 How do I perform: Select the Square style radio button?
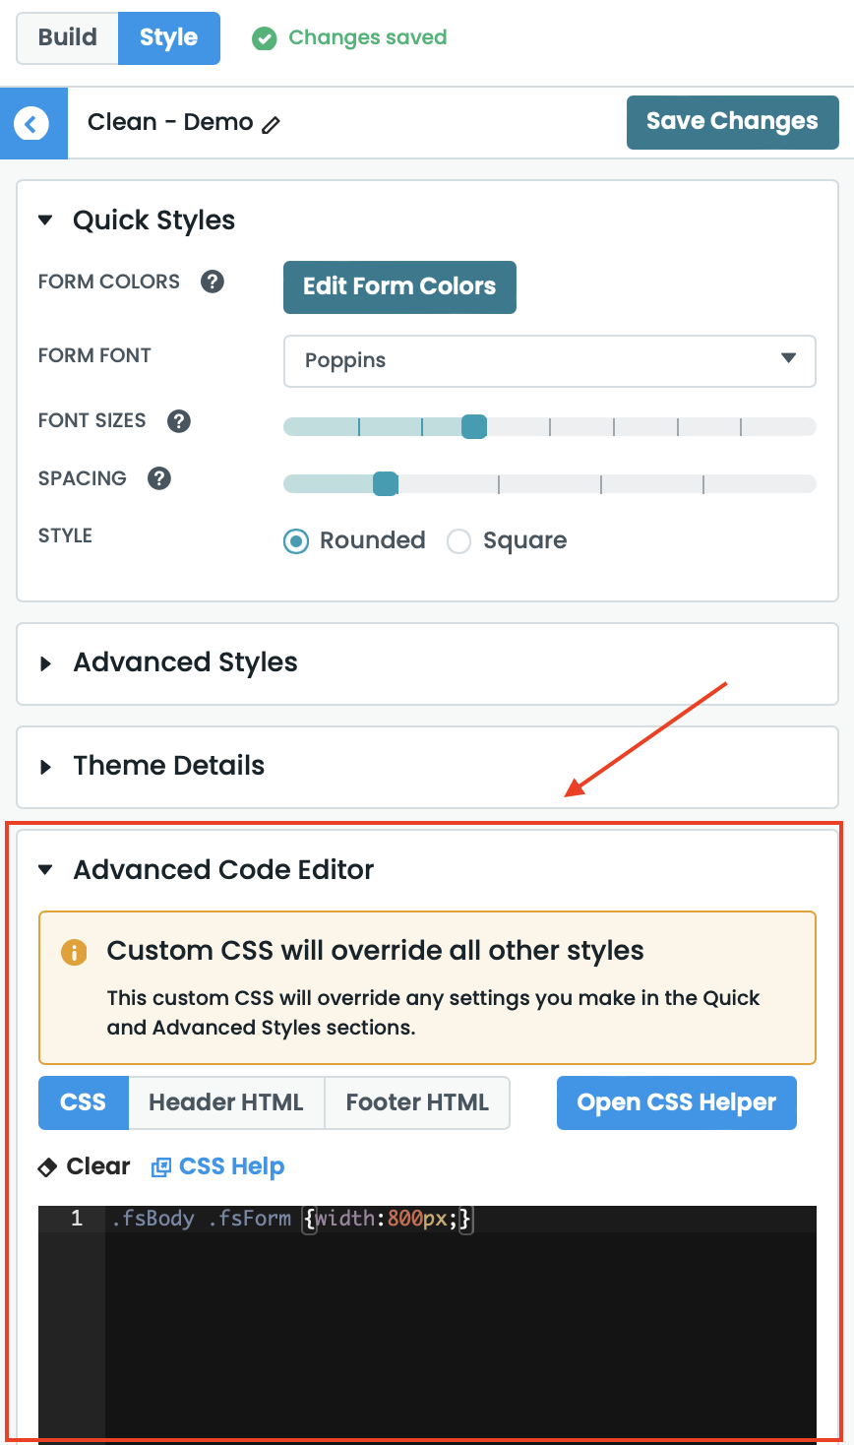[459, 541]
